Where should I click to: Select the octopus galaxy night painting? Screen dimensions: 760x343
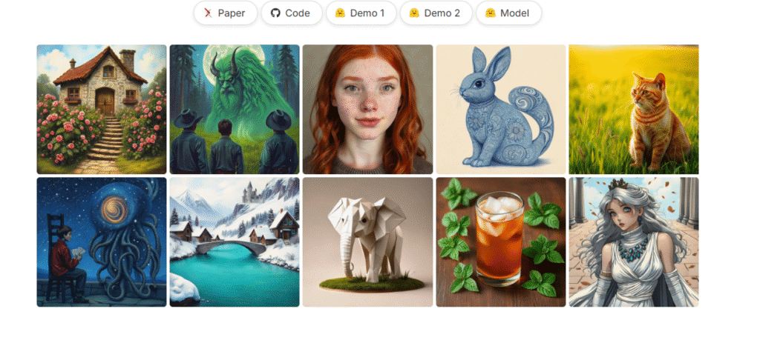coord(102,242)
